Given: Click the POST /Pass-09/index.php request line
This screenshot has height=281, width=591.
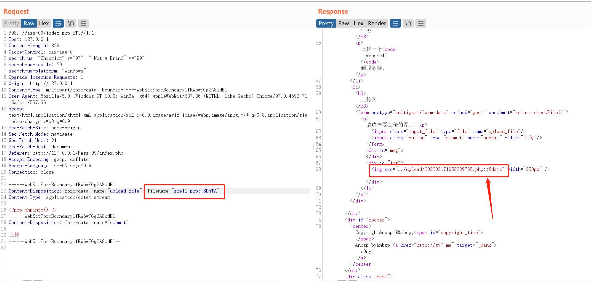Looking at the screenshot, I should coord(51,33).
